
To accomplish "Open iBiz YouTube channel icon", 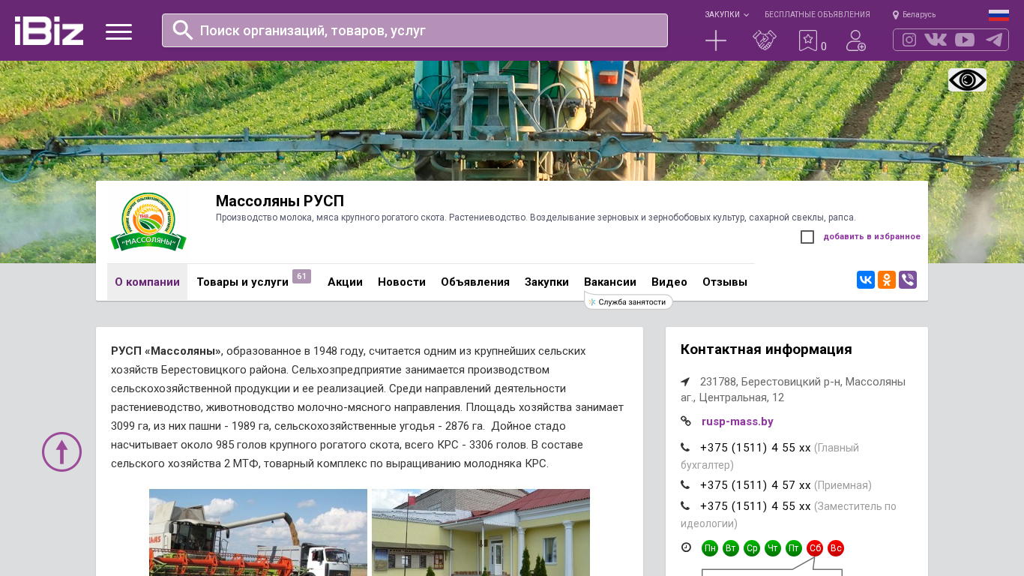I will 965,40.
